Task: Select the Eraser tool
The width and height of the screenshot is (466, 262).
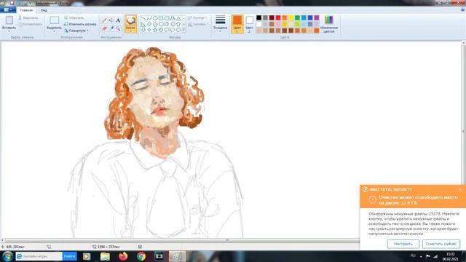Action: [x=104, y=28]
